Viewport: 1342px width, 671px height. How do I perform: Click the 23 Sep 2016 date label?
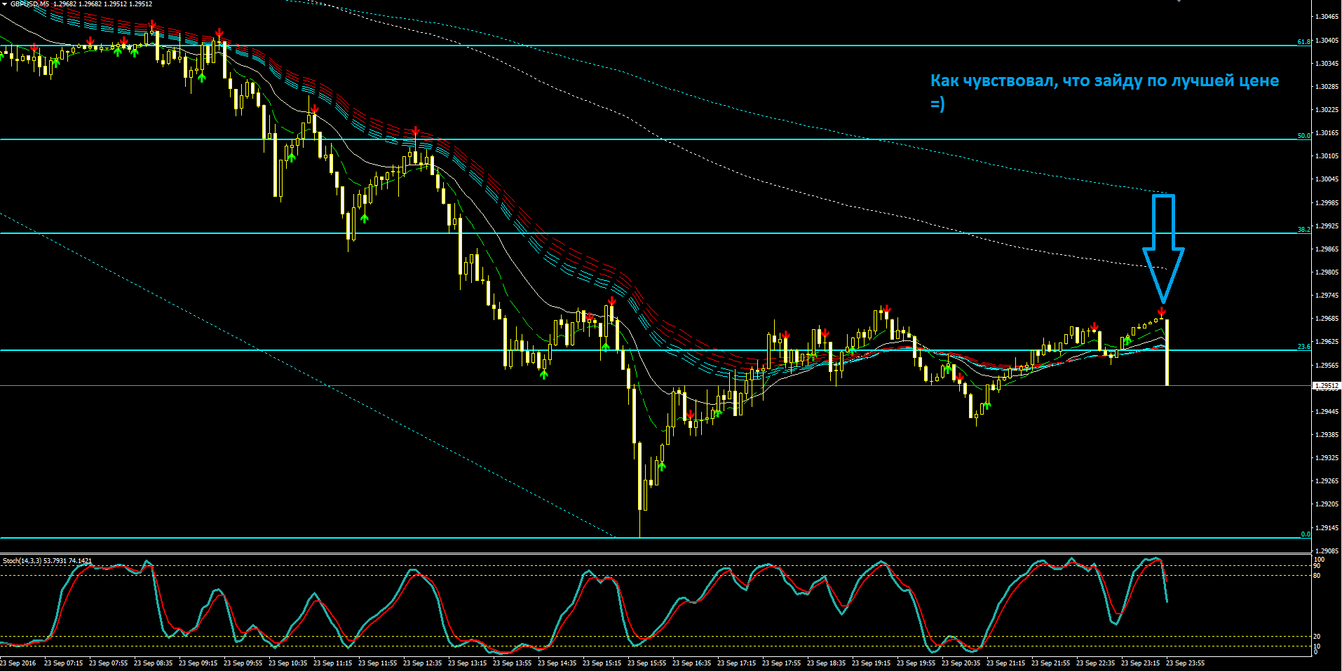point(18,663)
